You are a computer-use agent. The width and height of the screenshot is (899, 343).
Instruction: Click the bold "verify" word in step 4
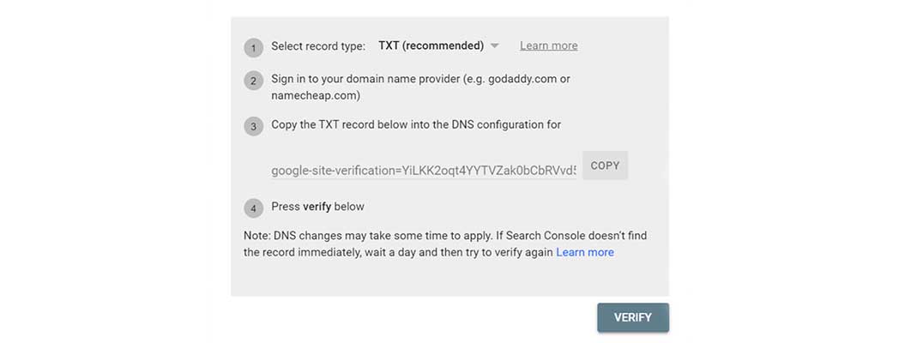(x=318, y=207)
